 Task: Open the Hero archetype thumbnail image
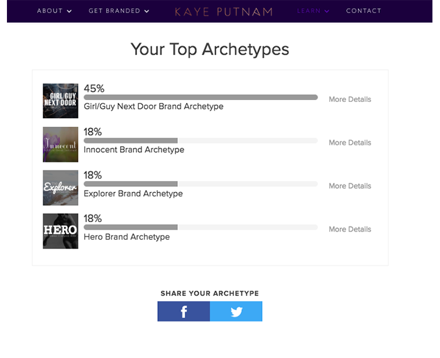tap(60, 231)
